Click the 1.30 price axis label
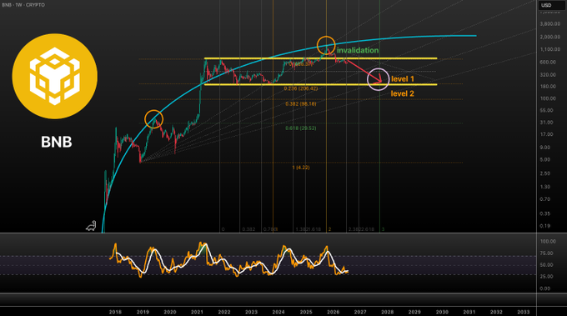 pos(545,187)
